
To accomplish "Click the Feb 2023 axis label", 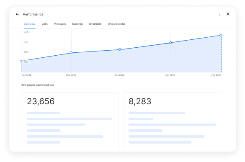I will click(216, 75).
